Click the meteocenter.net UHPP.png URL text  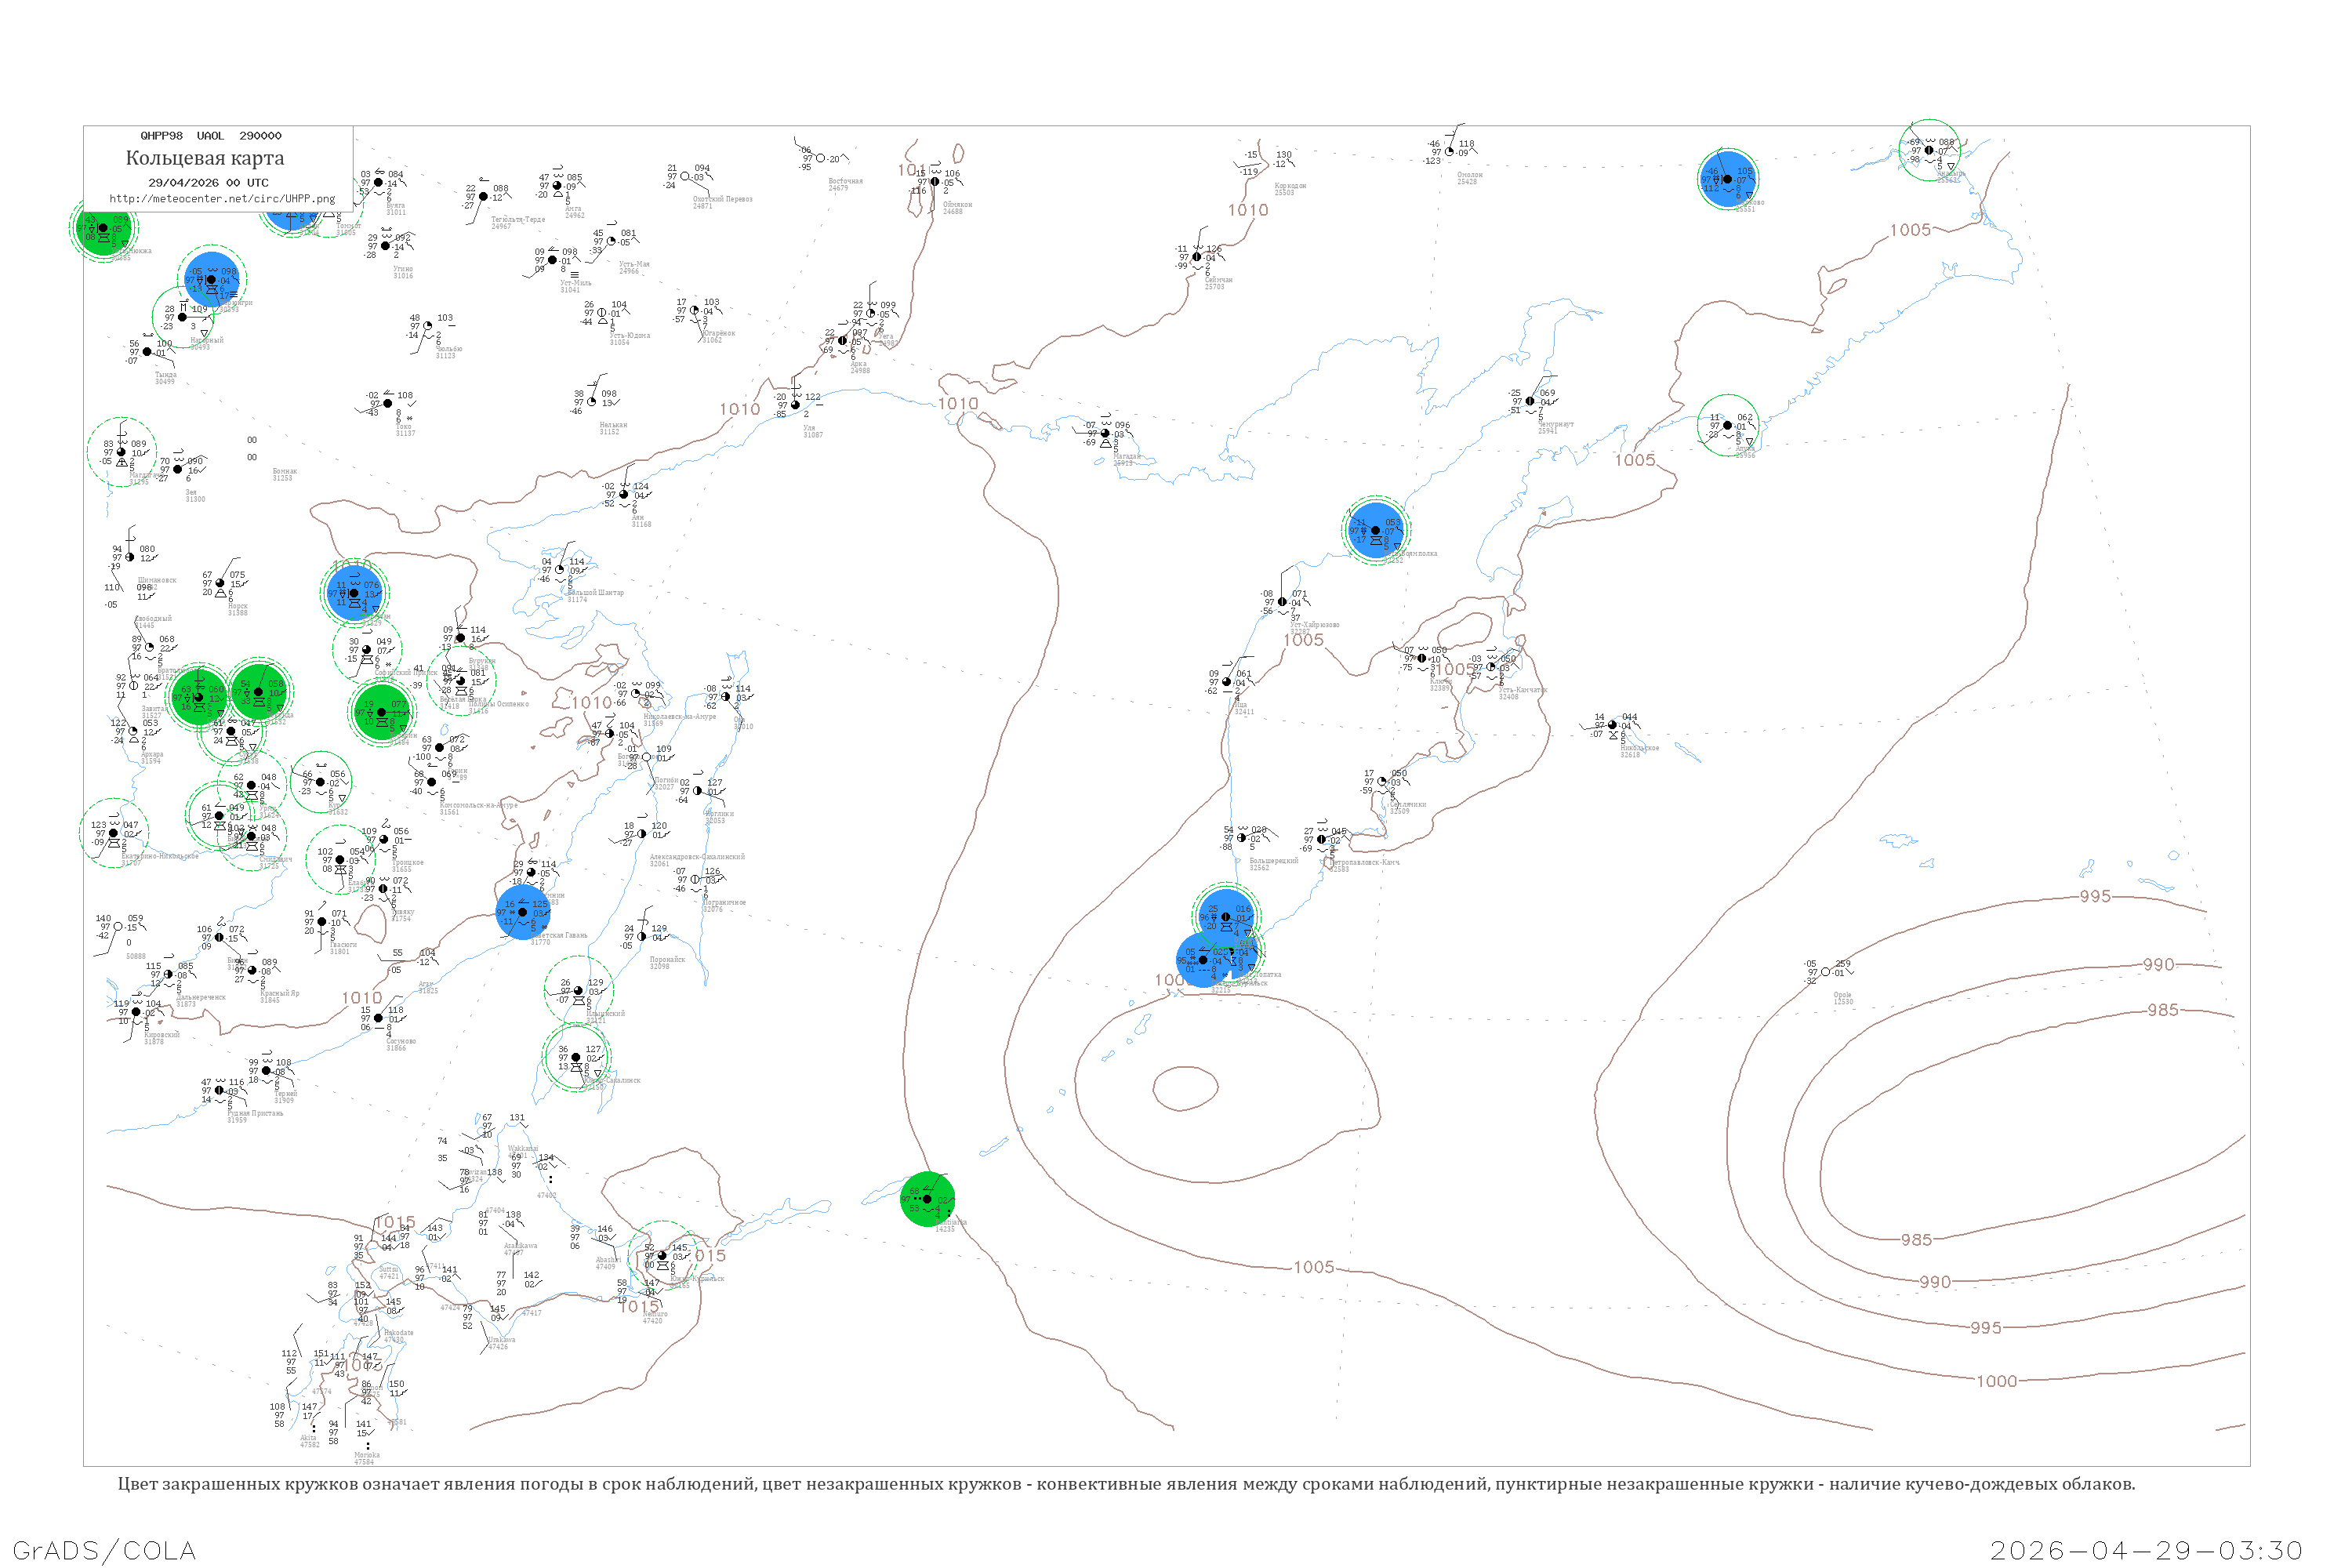tap(222, 199)
